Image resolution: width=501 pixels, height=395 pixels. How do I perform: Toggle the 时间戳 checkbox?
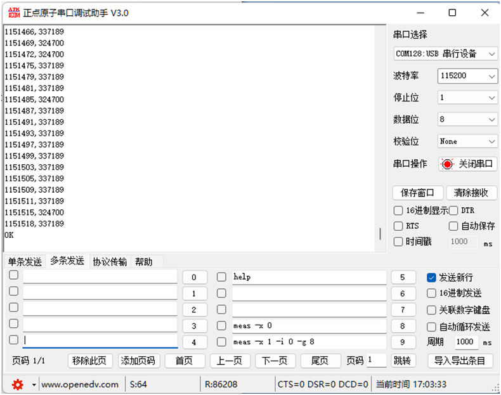[x=398, y=242]
